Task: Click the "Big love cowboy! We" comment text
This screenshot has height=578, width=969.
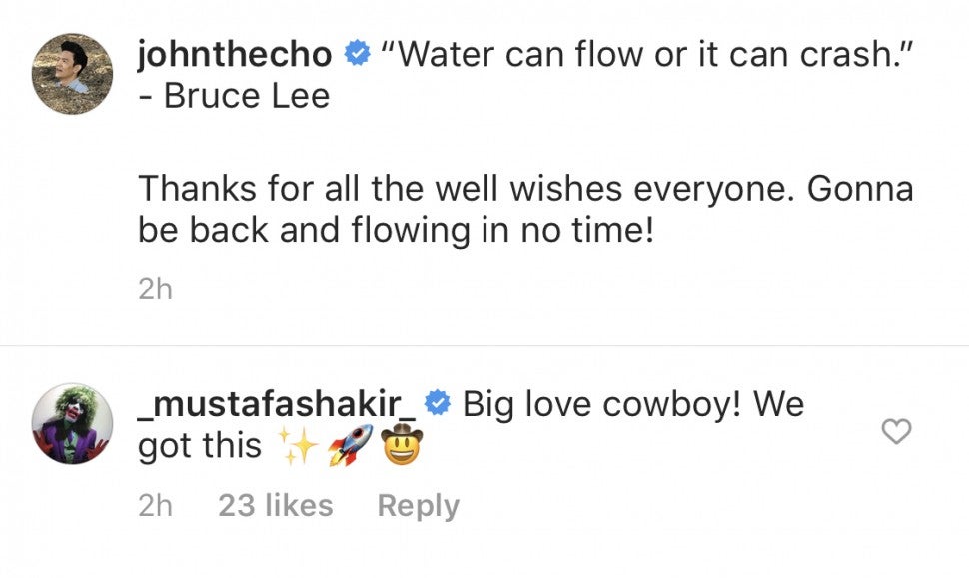Action: [x=633, y=404]
